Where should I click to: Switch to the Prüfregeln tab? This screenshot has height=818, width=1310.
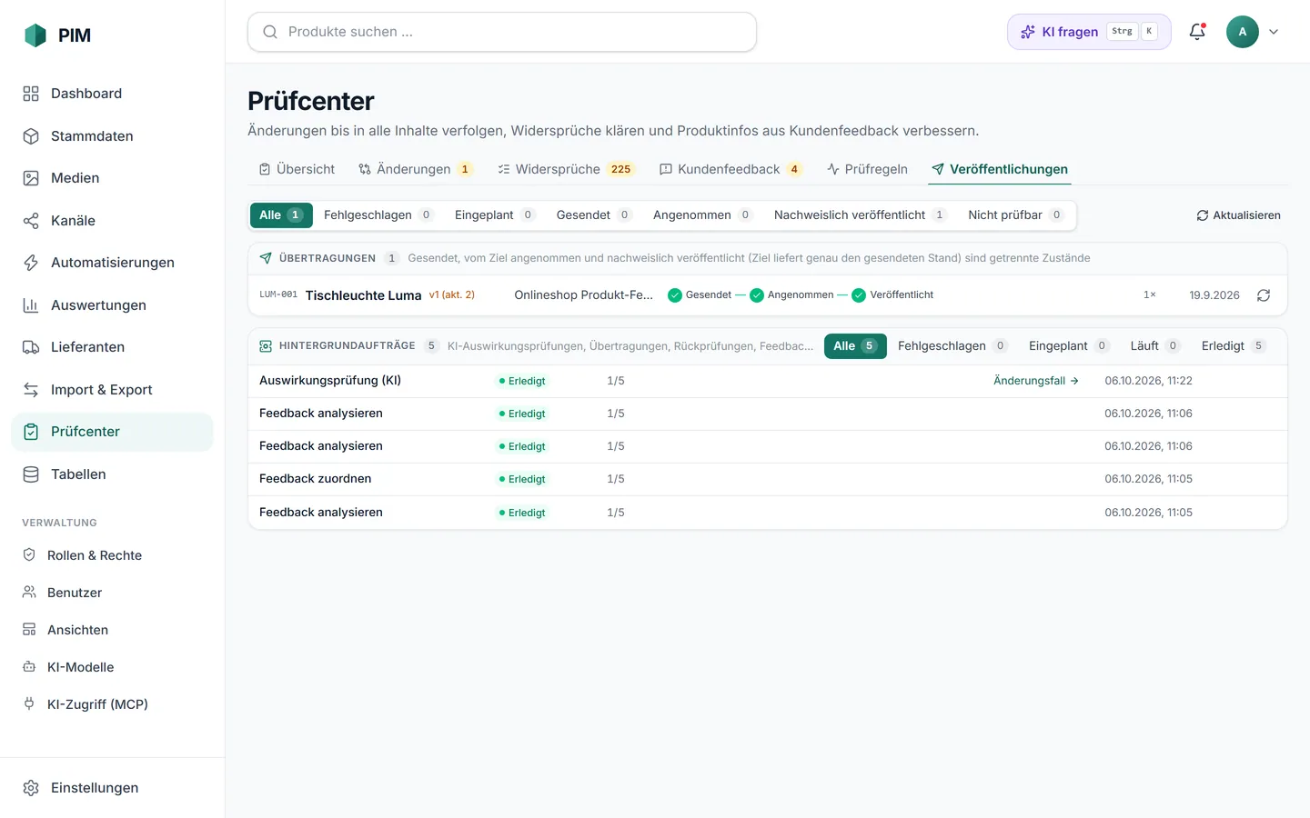point(867,169)
